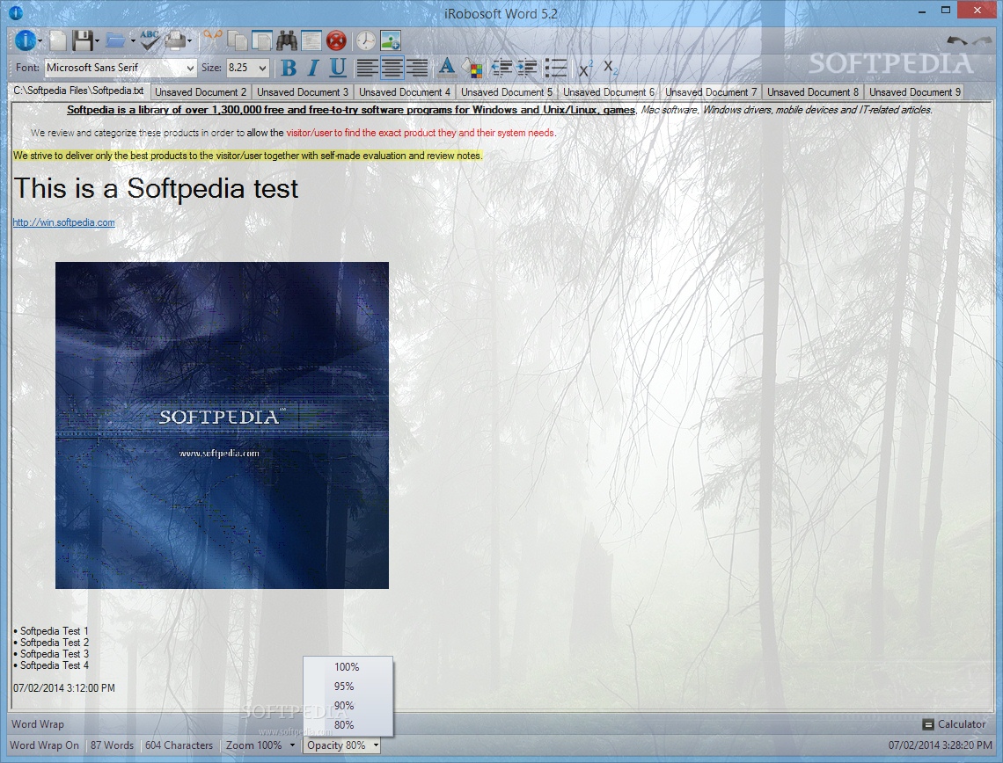Switch to Unsaved Document 5 tab
This screenshot has width=1003, height=763.
507,92
